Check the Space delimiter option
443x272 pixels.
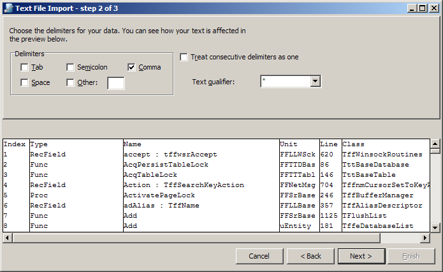tap(24, 82)
